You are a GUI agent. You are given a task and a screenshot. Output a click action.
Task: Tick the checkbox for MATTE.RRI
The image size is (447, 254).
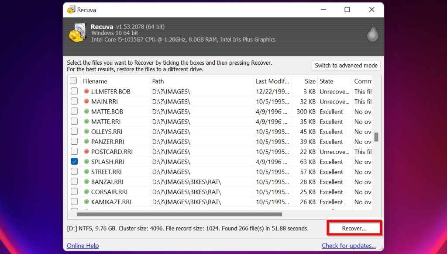point(73,122)
